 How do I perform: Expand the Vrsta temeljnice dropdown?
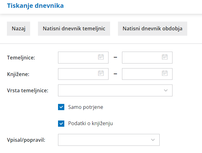click(x=166, y=90)
